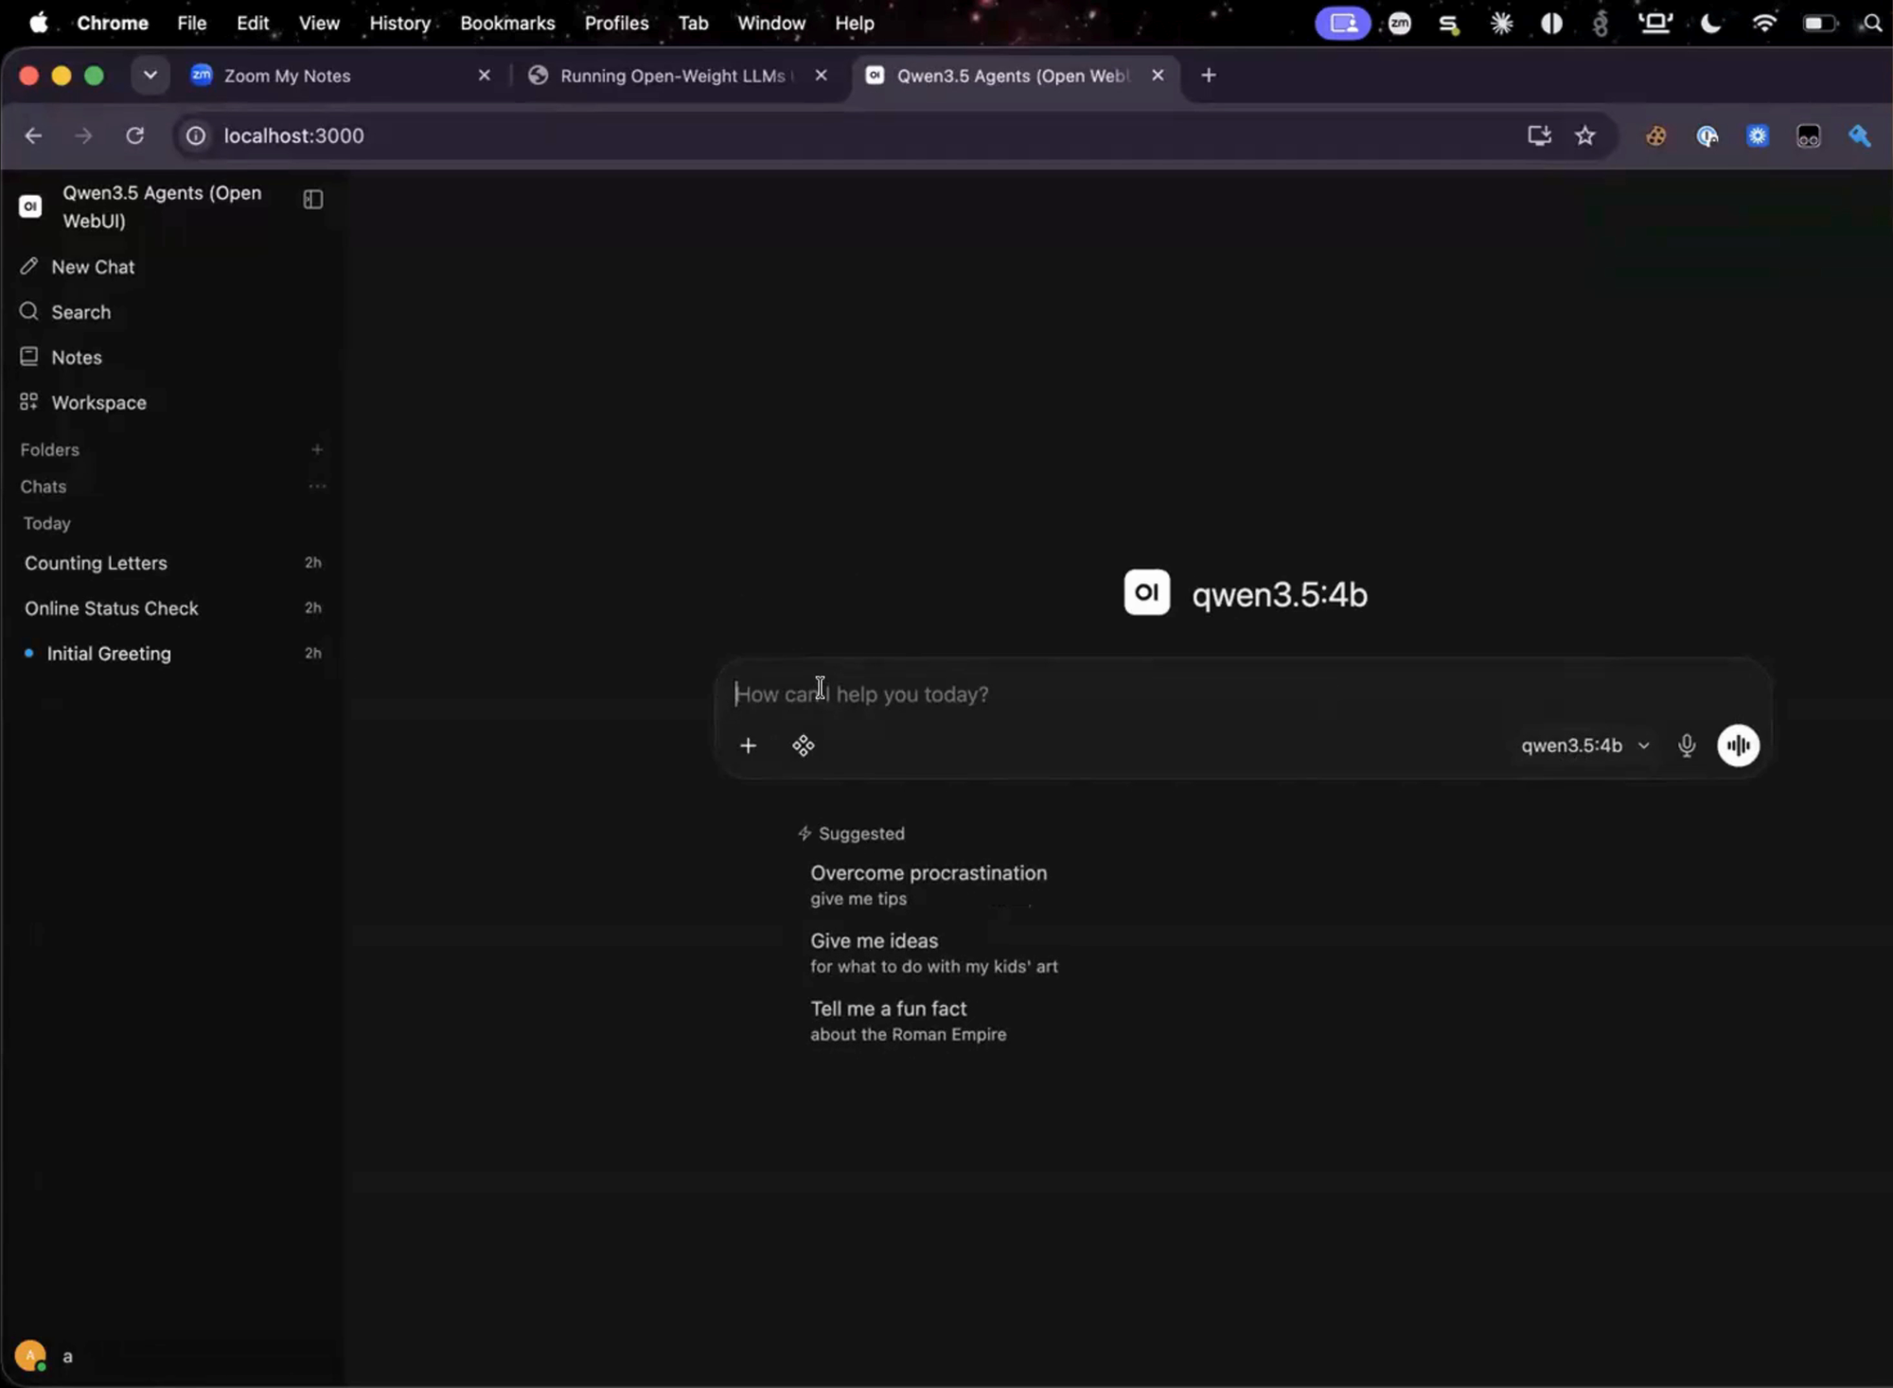Image resolution: width=1893 pixels, height=1388 pixels.
Task: Open the View menu
Action: [x=319, y=23]
